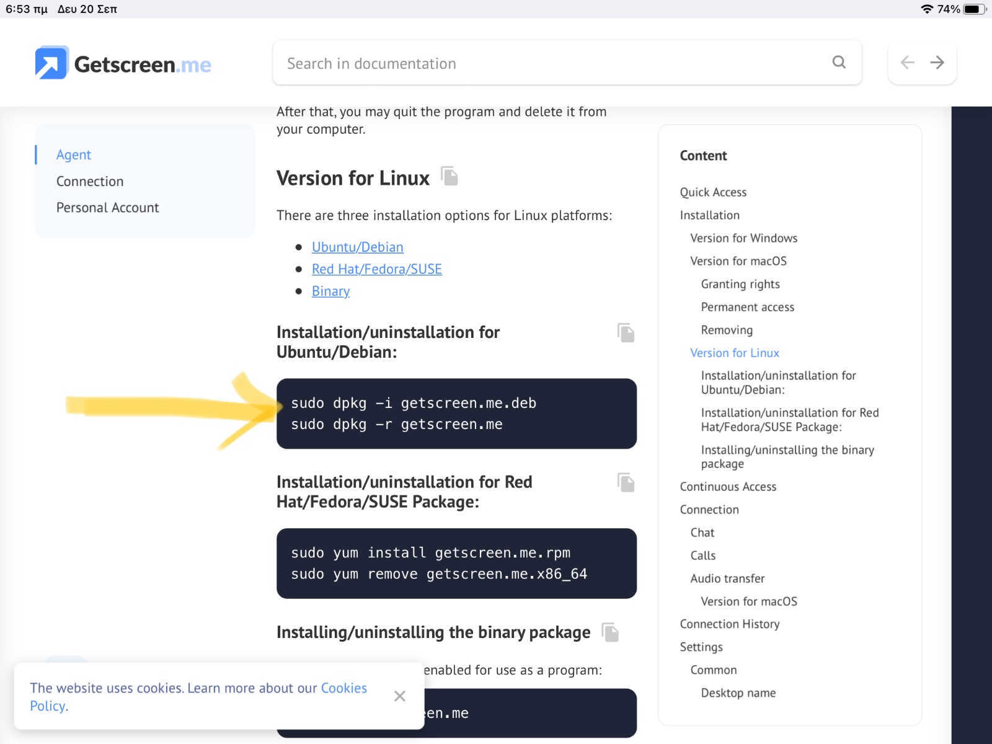Jump to Permanent access in Content
Image resolution: width=992 pixels, height=744 pixels.
tap(748, 307)
